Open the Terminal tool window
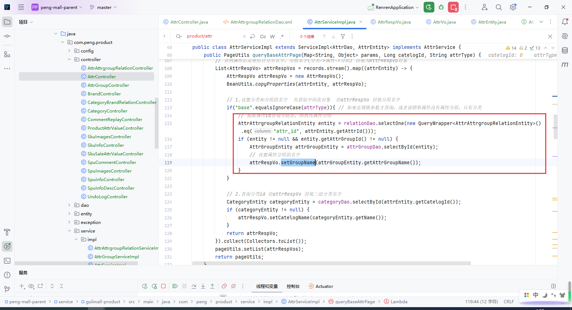The width and height of the screenshot is (572, 310). [x=7, y=261]
